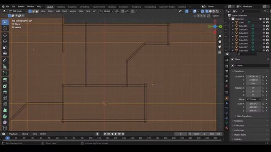This screenshot has height=152, width=271.
Task: Choose the Rotate tool
Action: click(x=5, y=41)
